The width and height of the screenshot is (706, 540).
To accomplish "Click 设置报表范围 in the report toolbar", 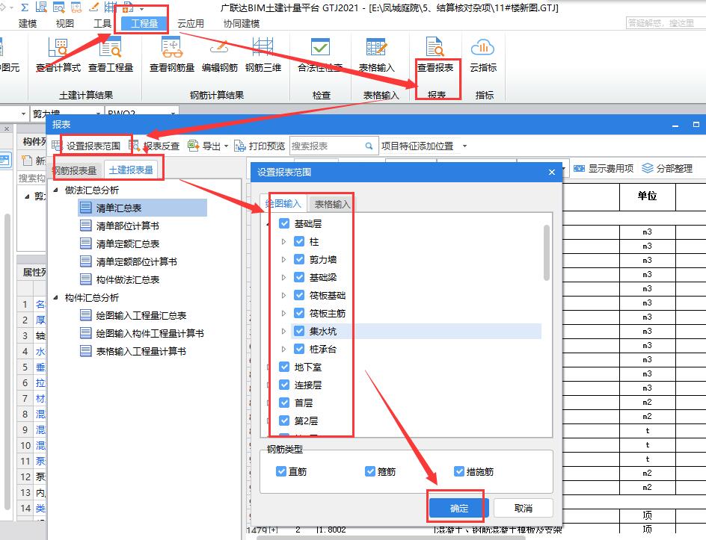I will [87, 146].
